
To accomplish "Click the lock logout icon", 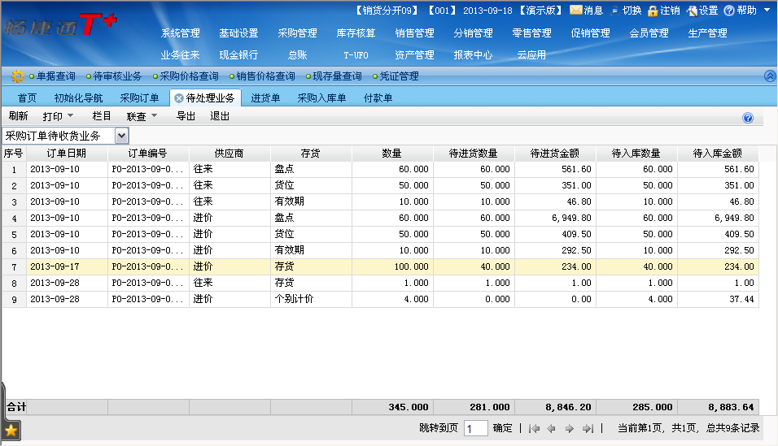I will pos(653,11).
